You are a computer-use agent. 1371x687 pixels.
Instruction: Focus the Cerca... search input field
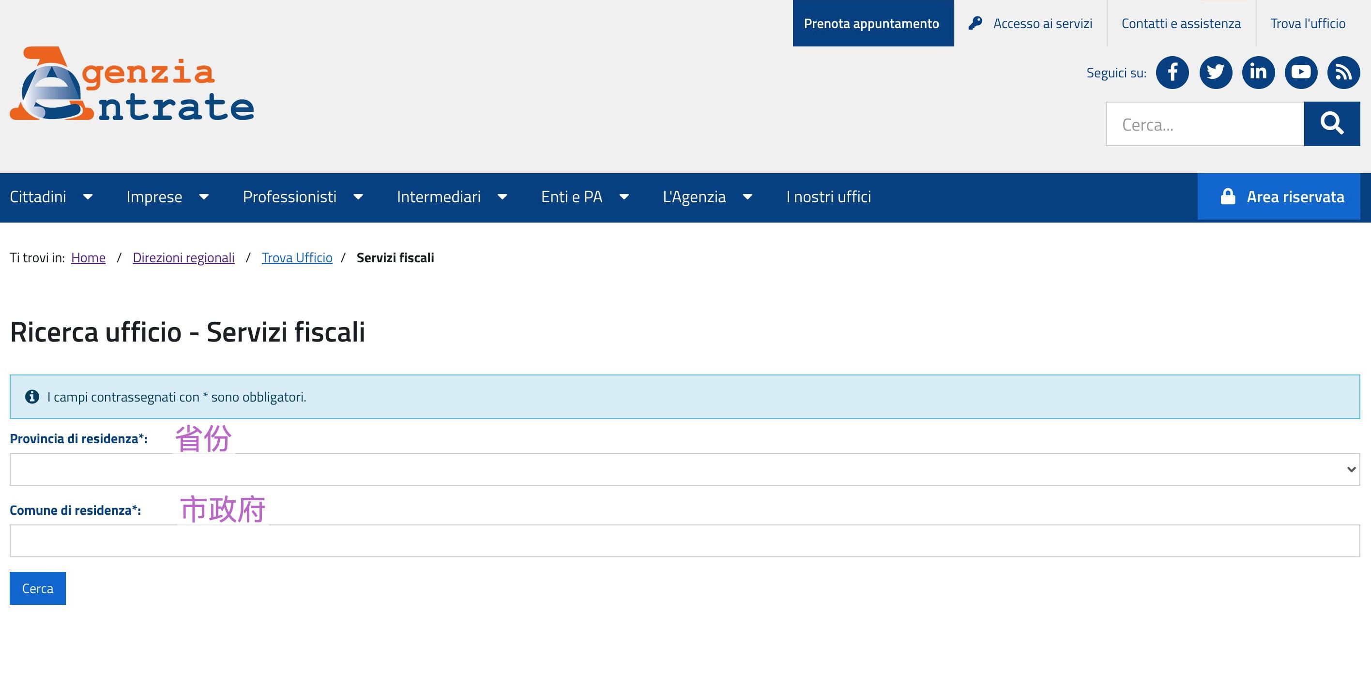pos(1205,124)
